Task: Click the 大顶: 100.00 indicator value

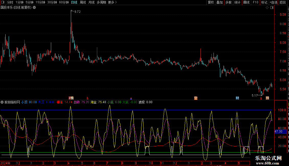Action: coord(47,102)
